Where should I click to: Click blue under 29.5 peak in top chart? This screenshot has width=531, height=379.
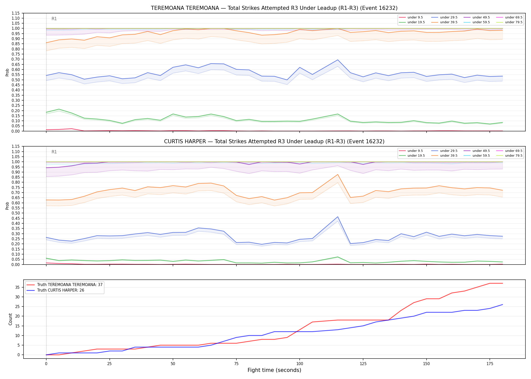click(338, 60)
